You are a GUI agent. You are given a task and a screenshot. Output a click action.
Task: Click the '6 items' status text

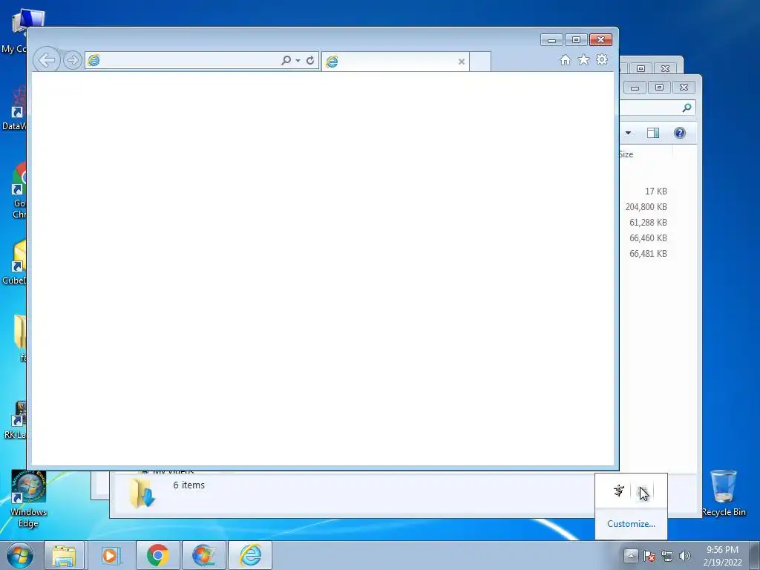189,485
